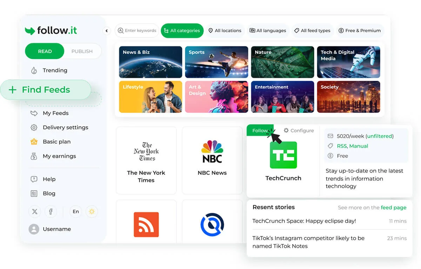Select the Art & Design category tile
This screenshot has width=421, height=269.
(216, 97)
